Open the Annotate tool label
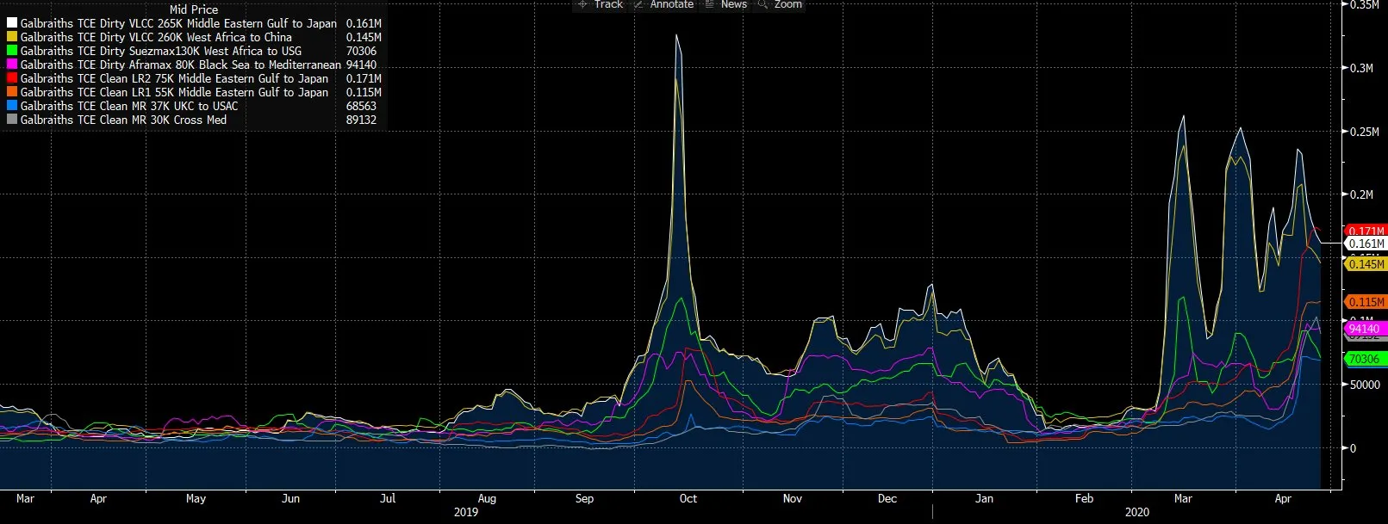 pyautogui.click(x=672, y=4)
